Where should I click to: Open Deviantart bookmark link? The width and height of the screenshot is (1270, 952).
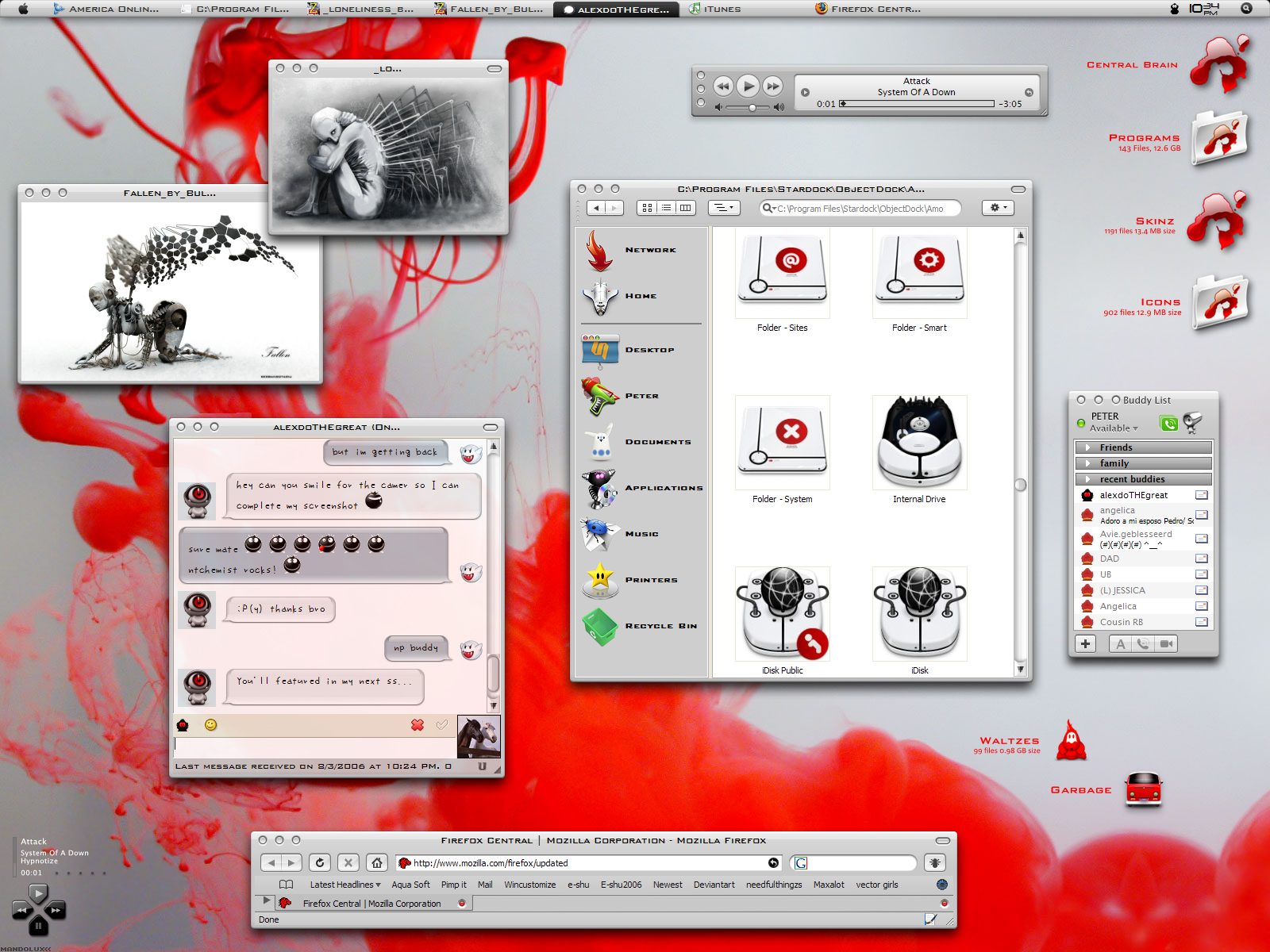click(x=714, y=885)
